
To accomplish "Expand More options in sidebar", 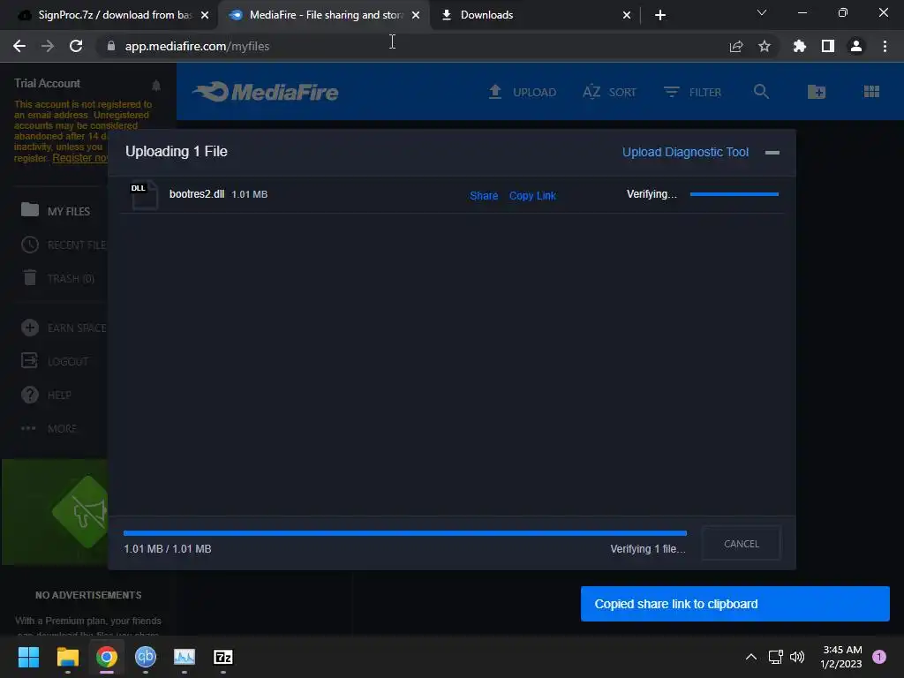I will point(49,428).
